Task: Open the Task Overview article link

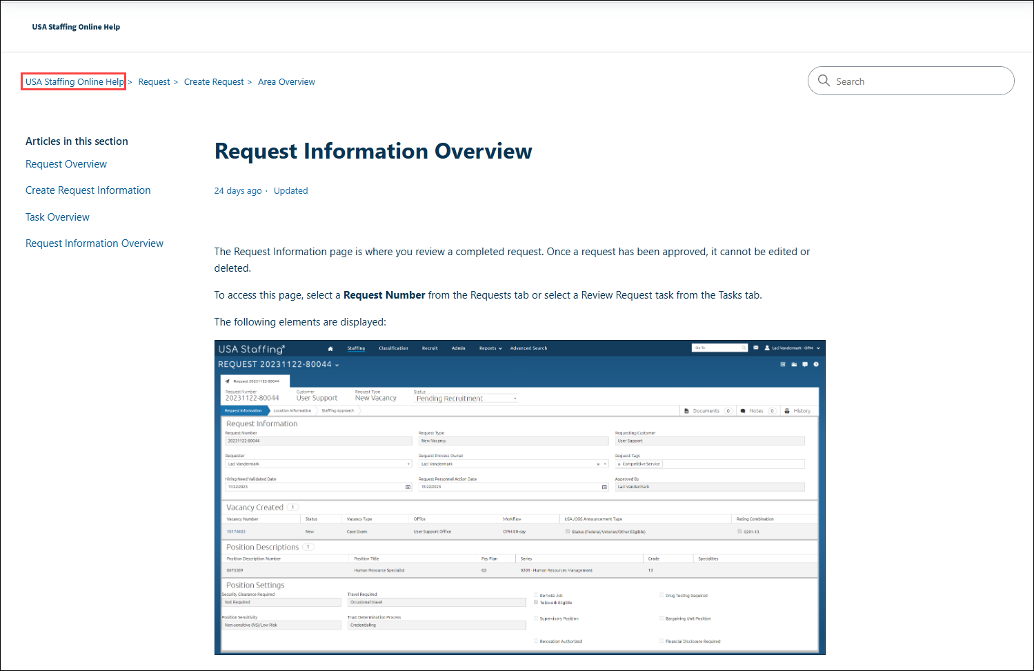Action: (57, 217)
